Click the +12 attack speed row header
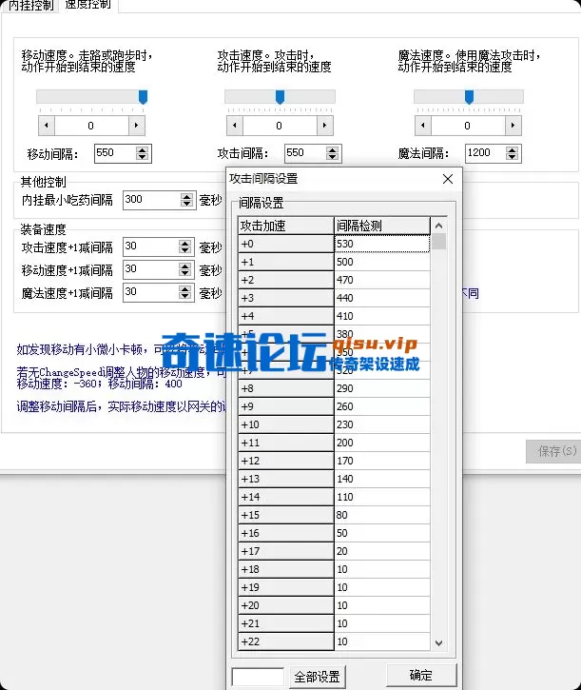 tap(286, 461)
